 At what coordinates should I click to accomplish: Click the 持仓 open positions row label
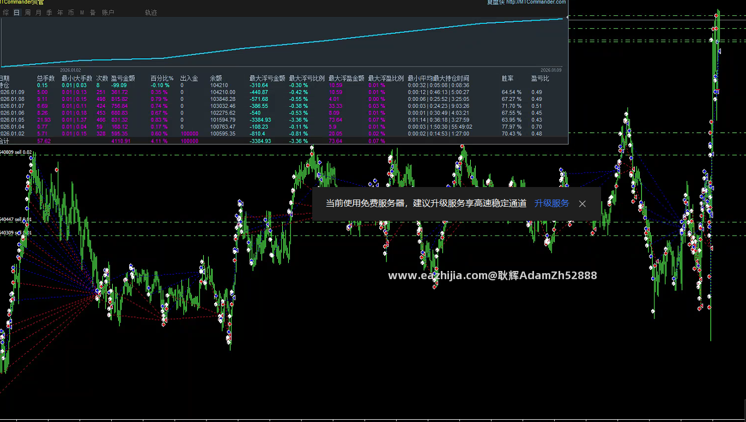coord(4,85)
